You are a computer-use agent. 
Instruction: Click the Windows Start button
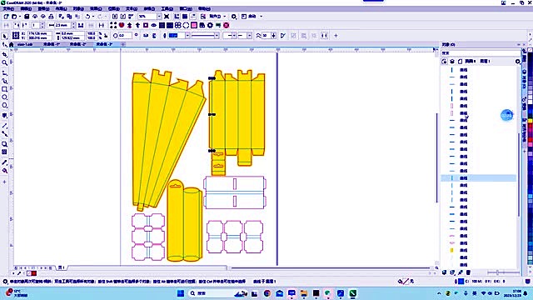[181, 293]
